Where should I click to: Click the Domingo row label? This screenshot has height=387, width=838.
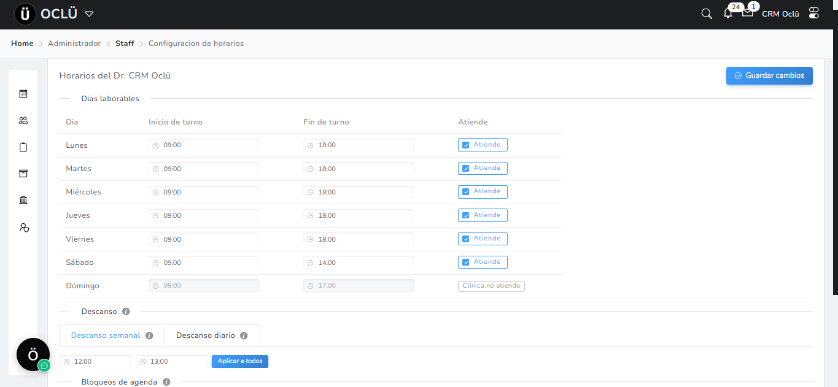pos(82,286)
